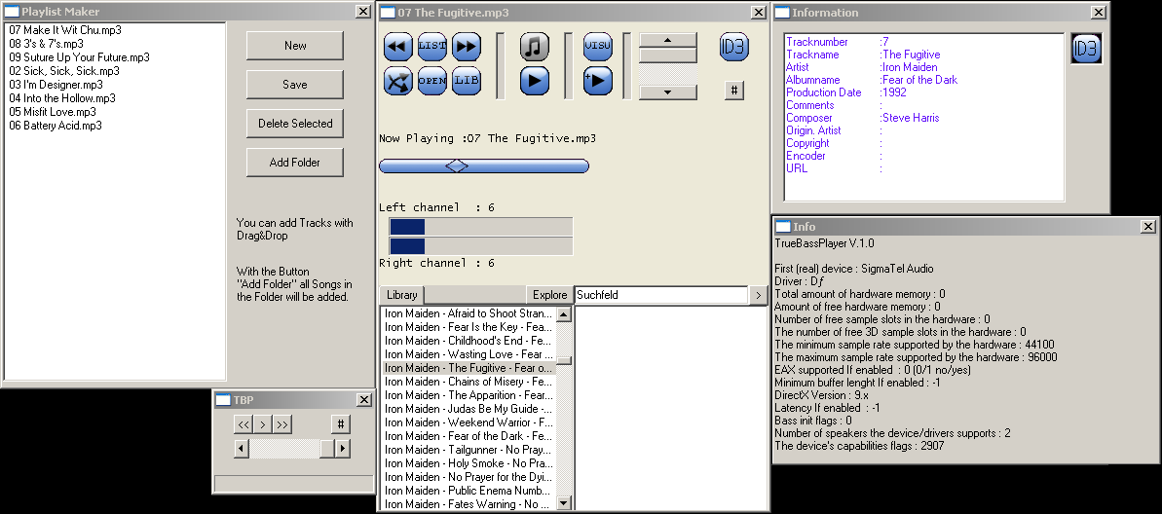
Task: Click the diamond handle on playback position bar
Action: (x=457, y=166)
